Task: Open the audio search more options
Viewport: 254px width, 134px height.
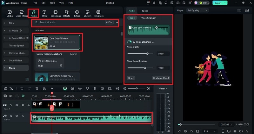Action: pos(117,22)
